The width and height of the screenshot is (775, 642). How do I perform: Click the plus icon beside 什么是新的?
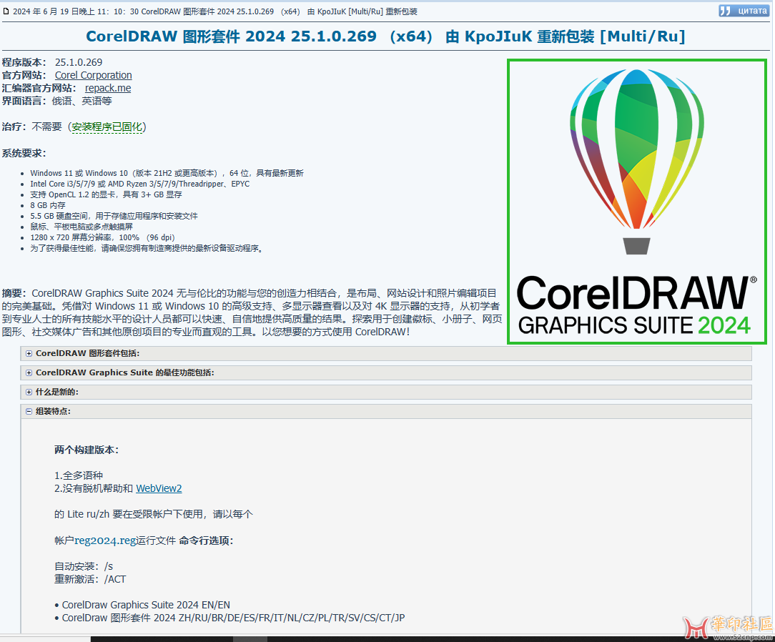(29, 392)
